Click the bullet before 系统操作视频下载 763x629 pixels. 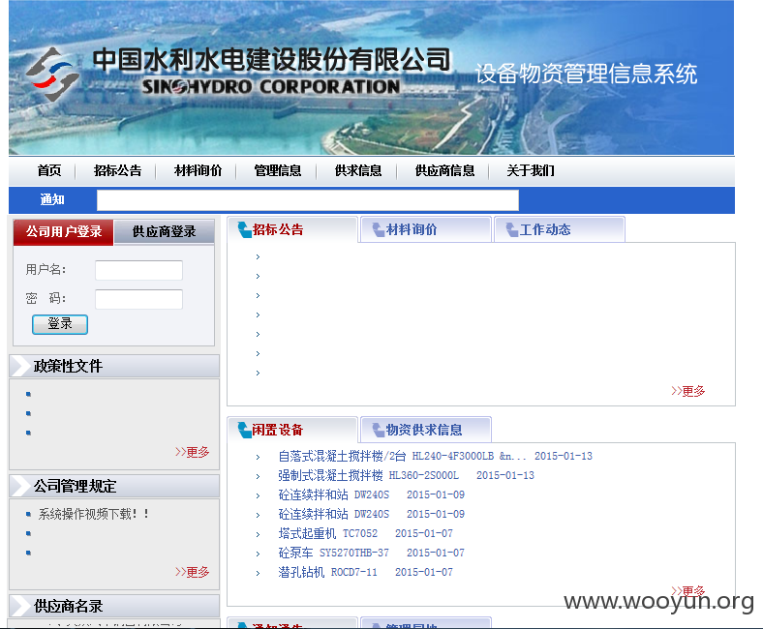coord(28,514)
